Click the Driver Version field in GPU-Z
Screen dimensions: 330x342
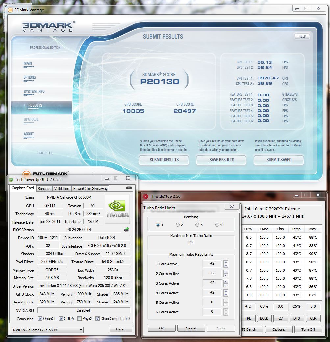(x=84, y=286)
